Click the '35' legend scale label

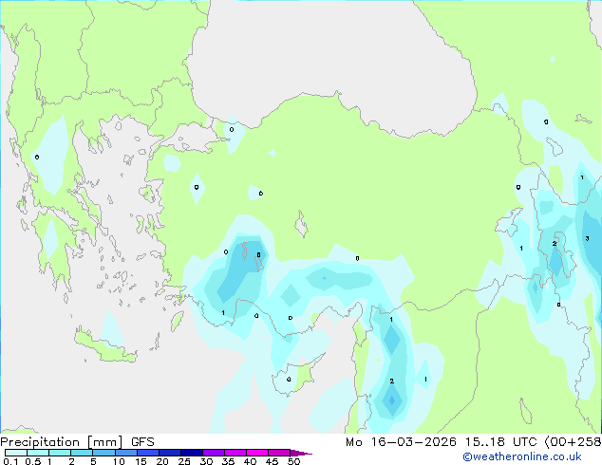tap(228, 461)
